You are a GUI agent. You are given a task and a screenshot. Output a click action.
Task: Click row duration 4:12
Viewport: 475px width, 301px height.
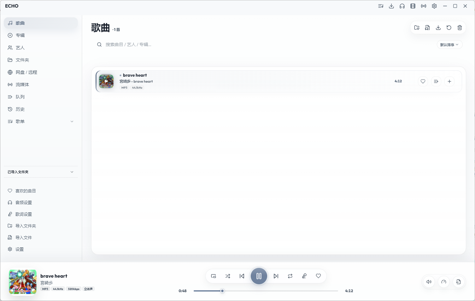pos(398,81)
